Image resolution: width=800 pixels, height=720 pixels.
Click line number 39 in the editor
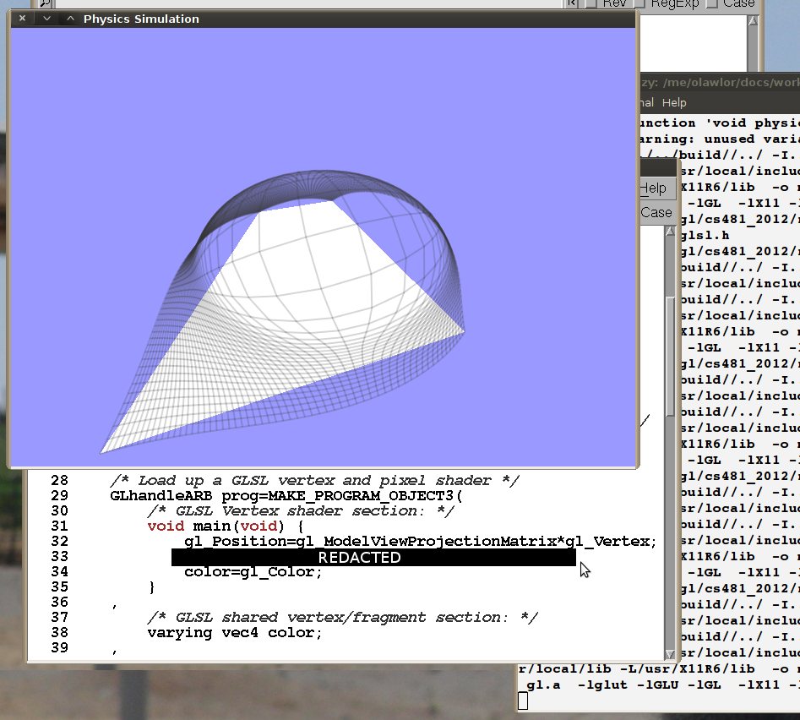[60, 647]
